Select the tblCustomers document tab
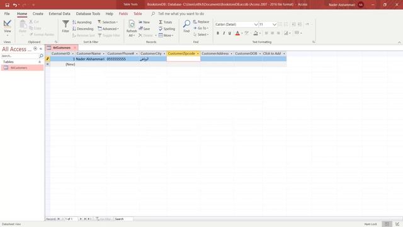403x227 pixels. [x=62, y=48]
